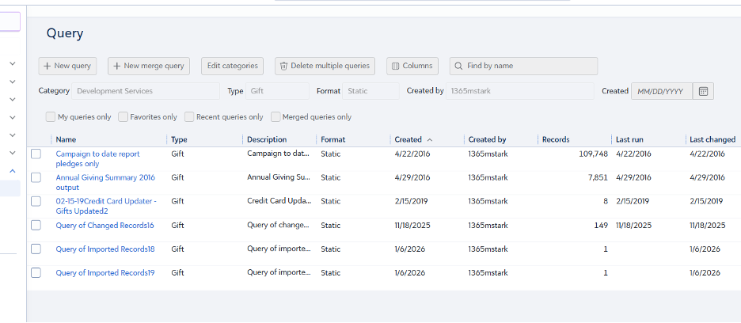Viewport: 741px width, 323px height.
Task: Open Query of Imported Records18
Action: pyautogui.click(x=105, y=249)
